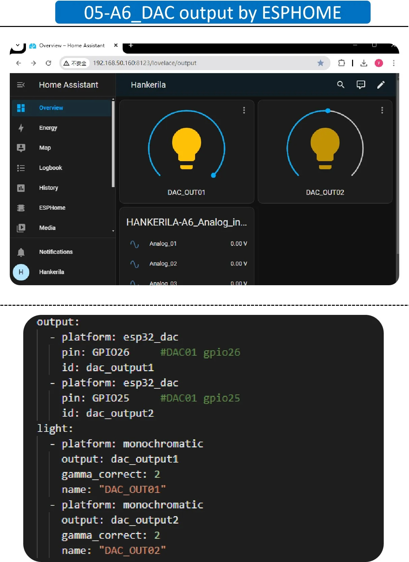
Task: Click the Map sidebar icon
Action: (21, 148)
